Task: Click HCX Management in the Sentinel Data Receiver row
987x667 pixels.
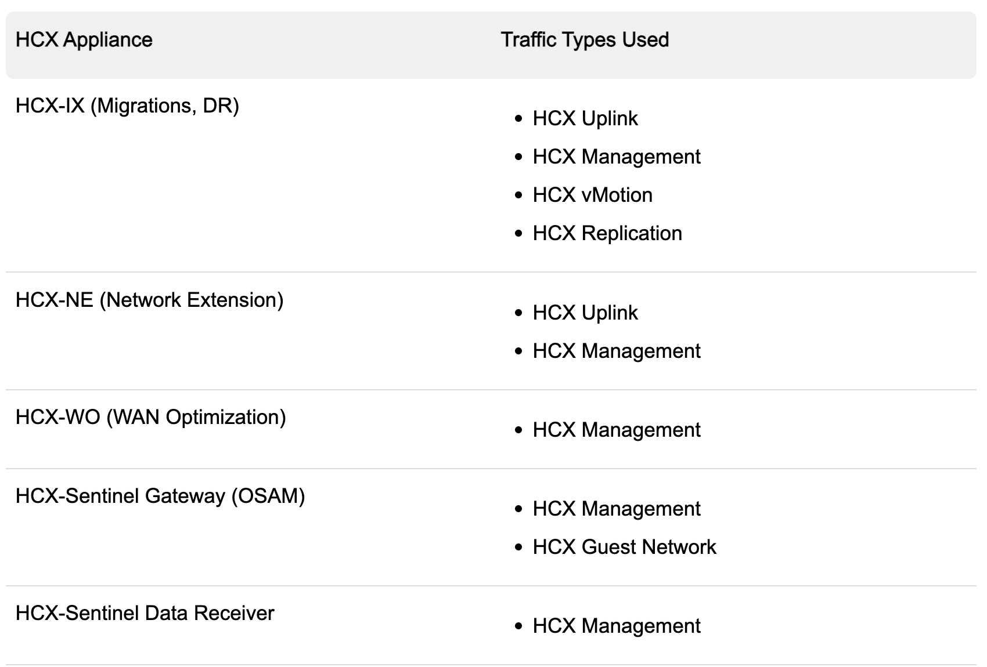Action: pyautogui.click(x=616, y=626)
